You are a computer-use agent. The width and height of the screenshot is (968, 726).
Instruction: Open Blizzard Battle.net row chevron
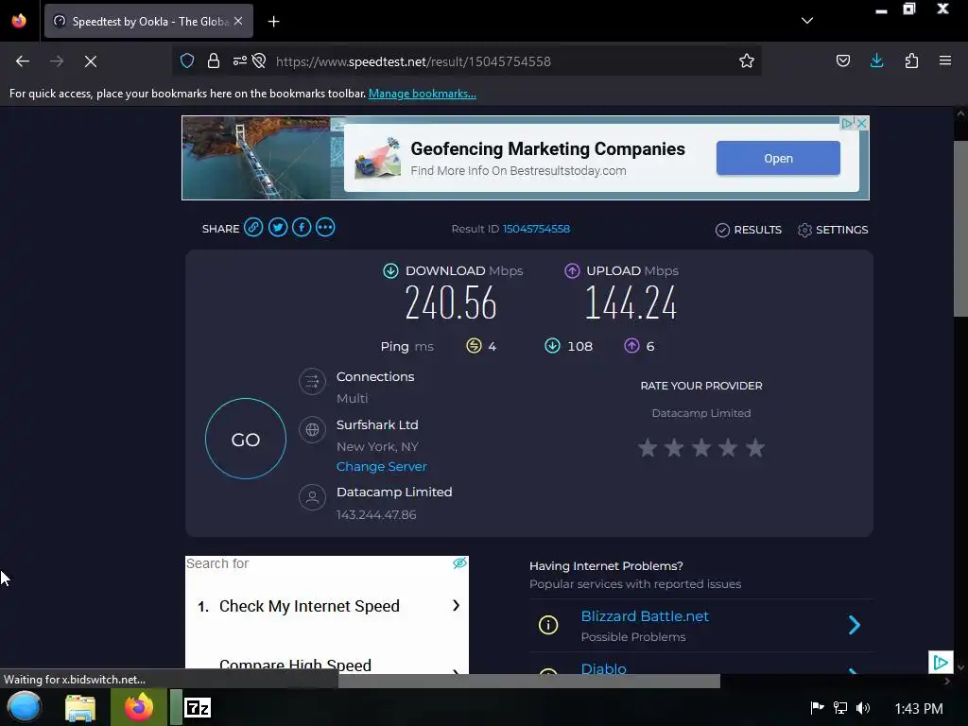click(855, 626)
